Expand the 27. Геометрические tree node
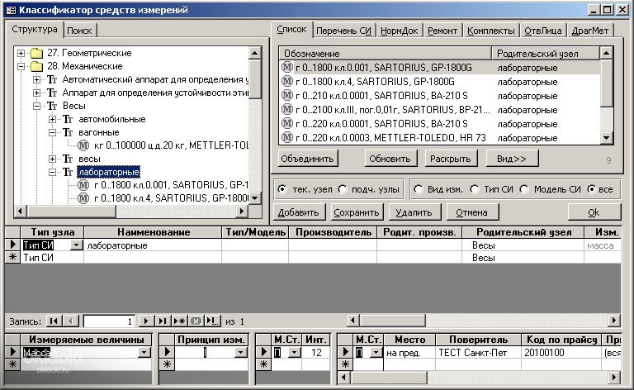The image size is (634, 390). [x=20, y=53]
